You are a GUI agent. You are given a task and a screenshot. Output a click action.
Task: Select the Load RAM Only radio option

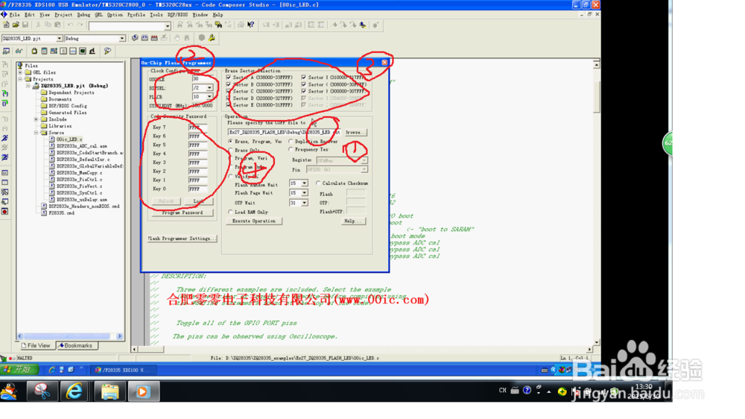230,212
